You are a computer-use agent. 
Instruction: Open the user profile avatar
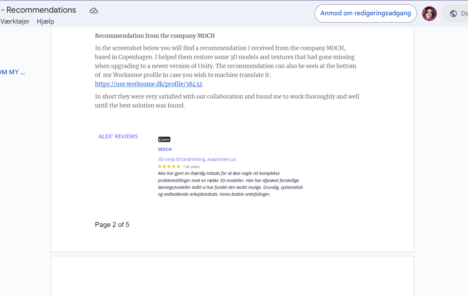pyautogui.click(x=429, y=14)
